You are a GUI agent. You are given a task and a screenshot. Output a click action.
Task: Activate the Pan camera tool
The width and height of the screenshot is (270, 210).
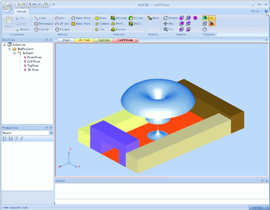168,24
